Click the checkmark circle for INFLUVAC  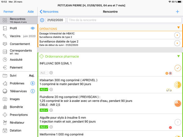(177, 68)
